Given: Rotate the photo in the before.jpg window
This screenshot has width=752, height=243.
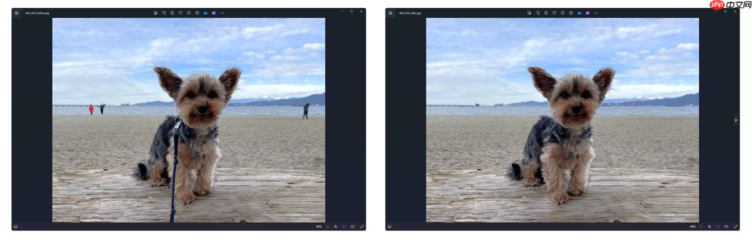Looking at the screenshot, I should (163, 13).
